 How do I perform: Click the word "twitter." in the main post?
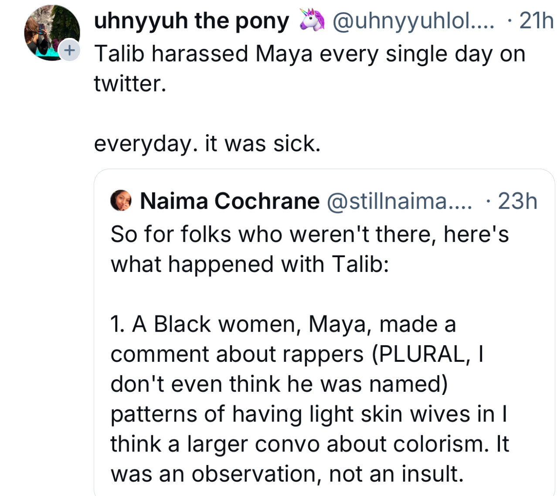coord(130,84)
